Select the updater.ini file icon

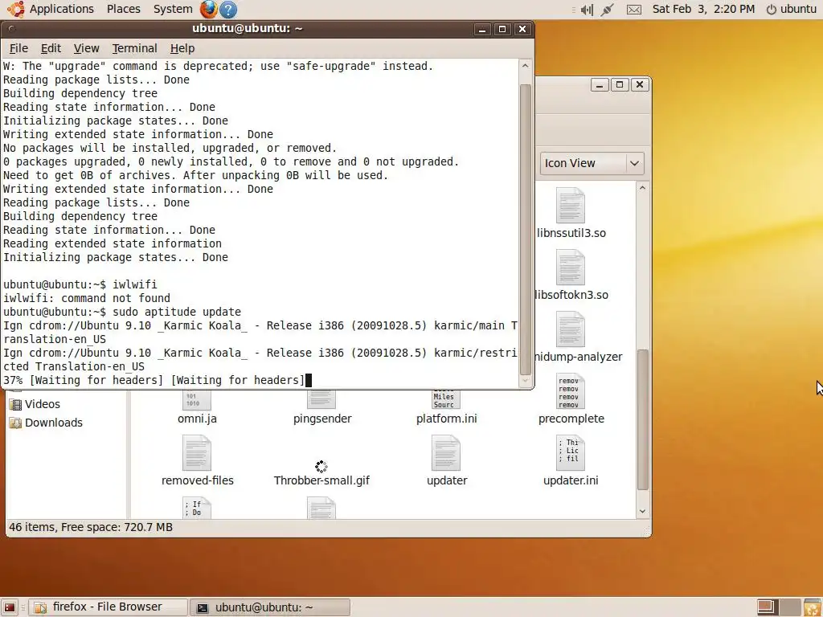tap(570, 453)
